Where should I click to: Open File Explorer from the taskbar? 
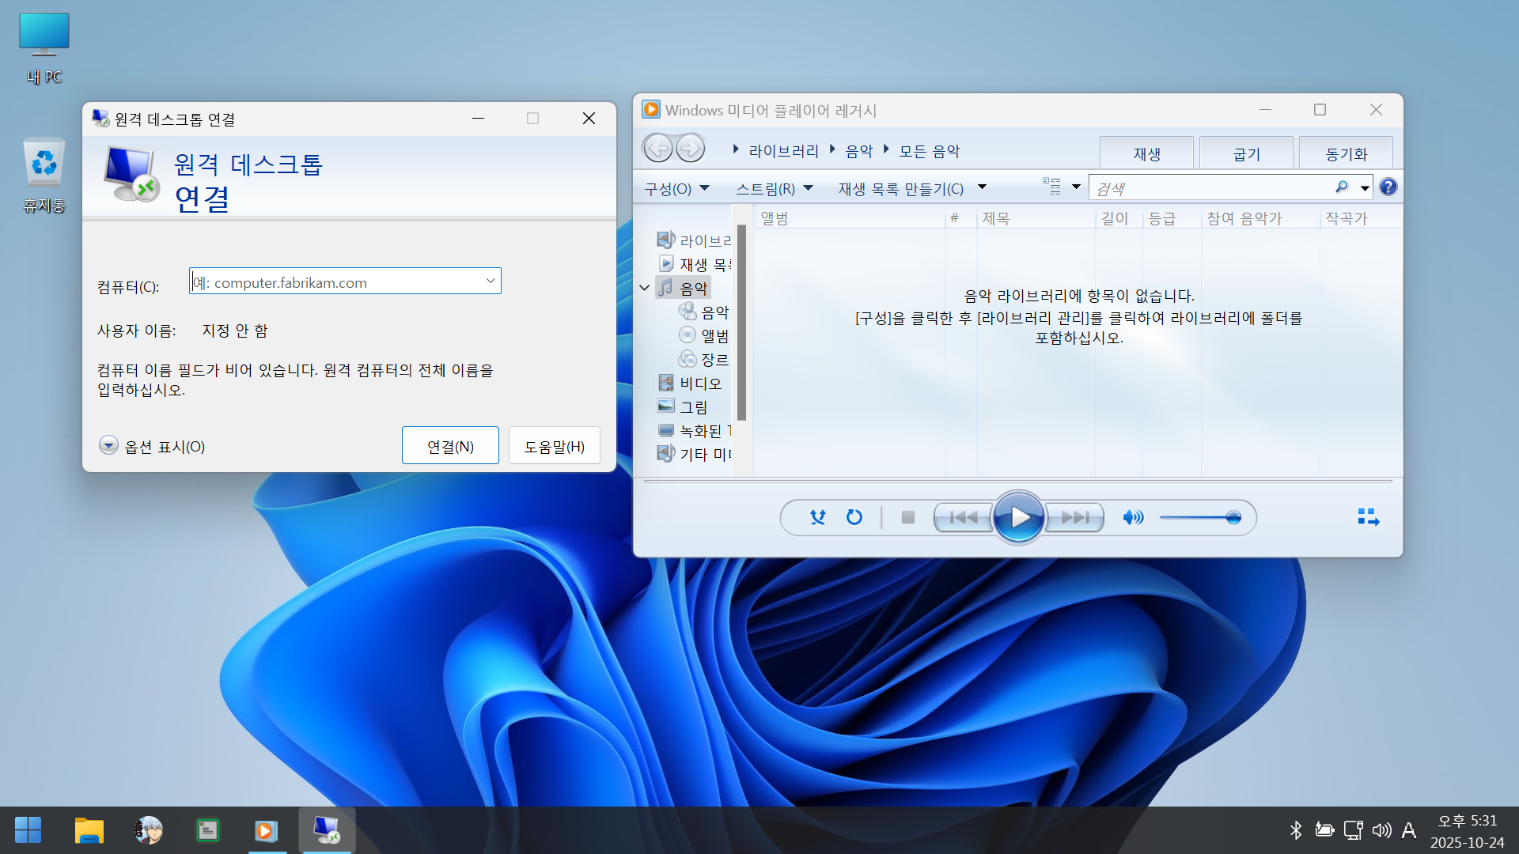coord(89,830)
